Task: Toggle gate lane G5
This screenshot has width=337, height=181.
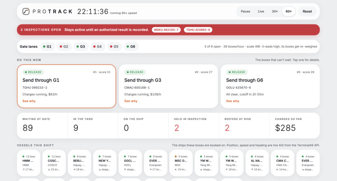Action: (114, 46)
